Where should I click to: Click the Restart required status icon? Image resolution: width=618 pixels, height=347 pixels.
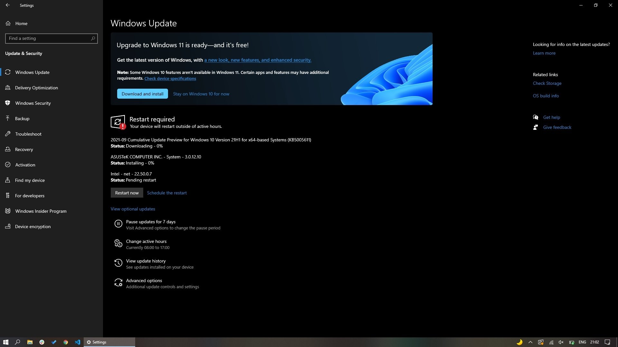click(118, 122)
